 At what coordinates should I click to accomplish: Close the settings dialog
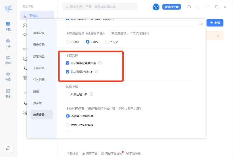(201, 24)
